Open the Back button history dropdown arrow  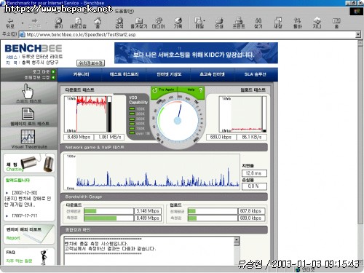pyautogui.click(x=23, y=23)
